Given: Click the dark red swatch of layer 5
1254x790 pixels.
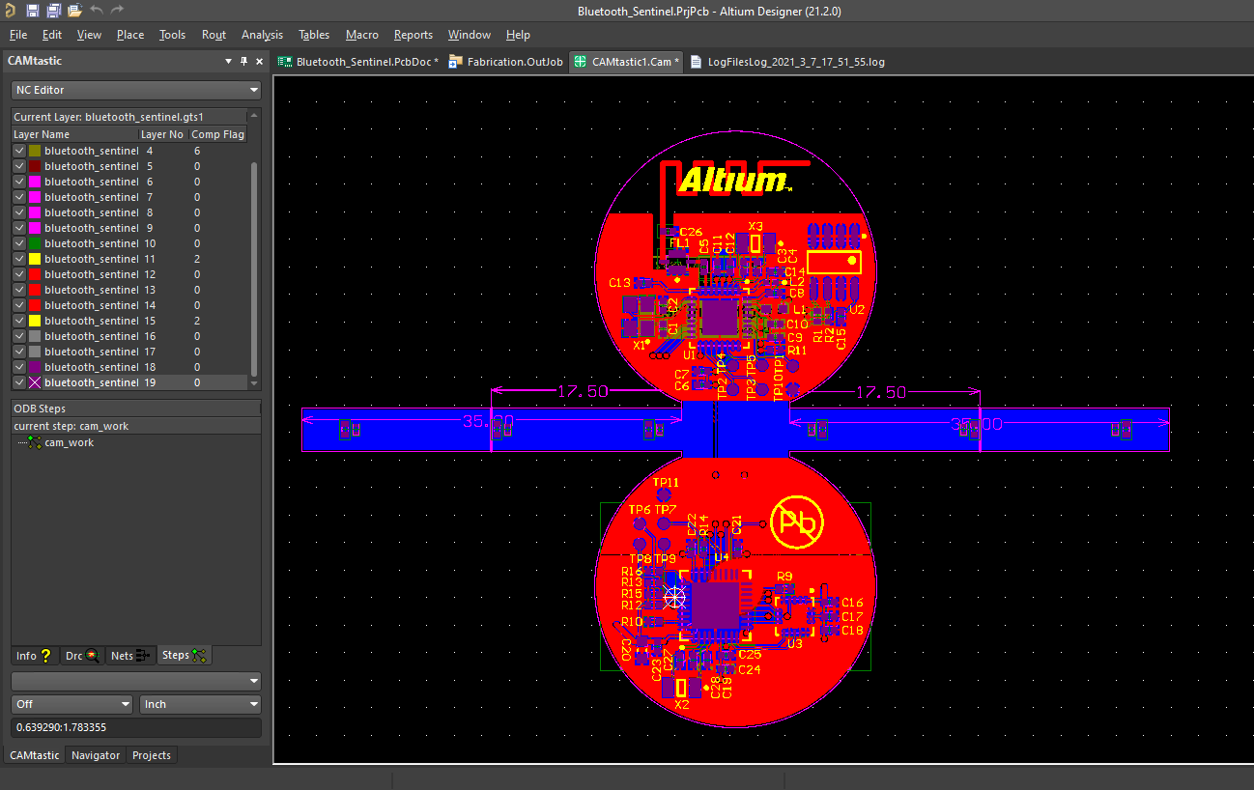Looking at the screenshot, I should coord(35,166).
